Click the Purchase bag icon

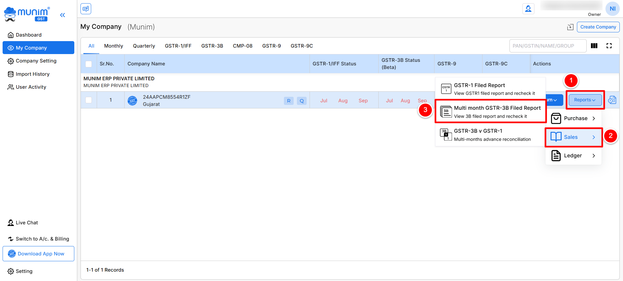coord(556,118)
